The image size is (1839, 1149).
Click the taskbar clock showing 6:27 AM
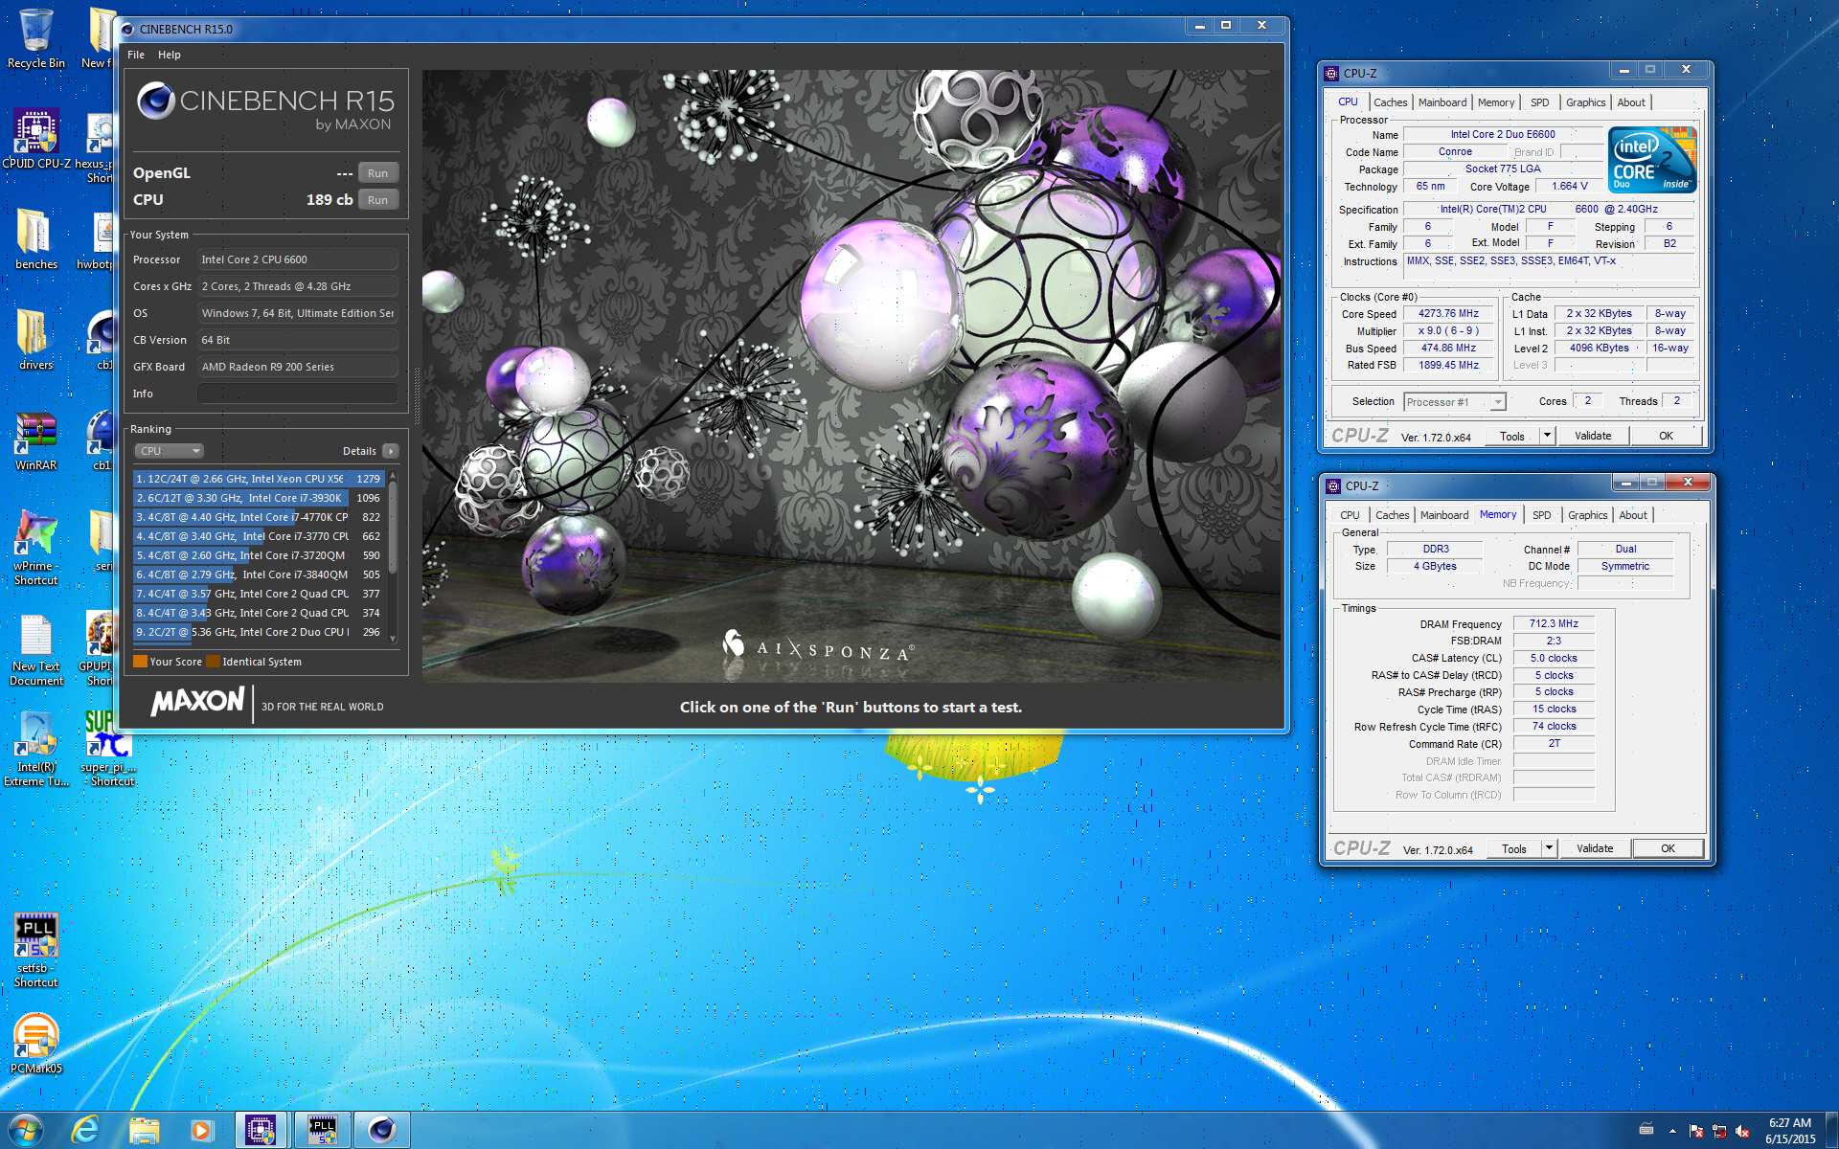coord(1790,1131)
